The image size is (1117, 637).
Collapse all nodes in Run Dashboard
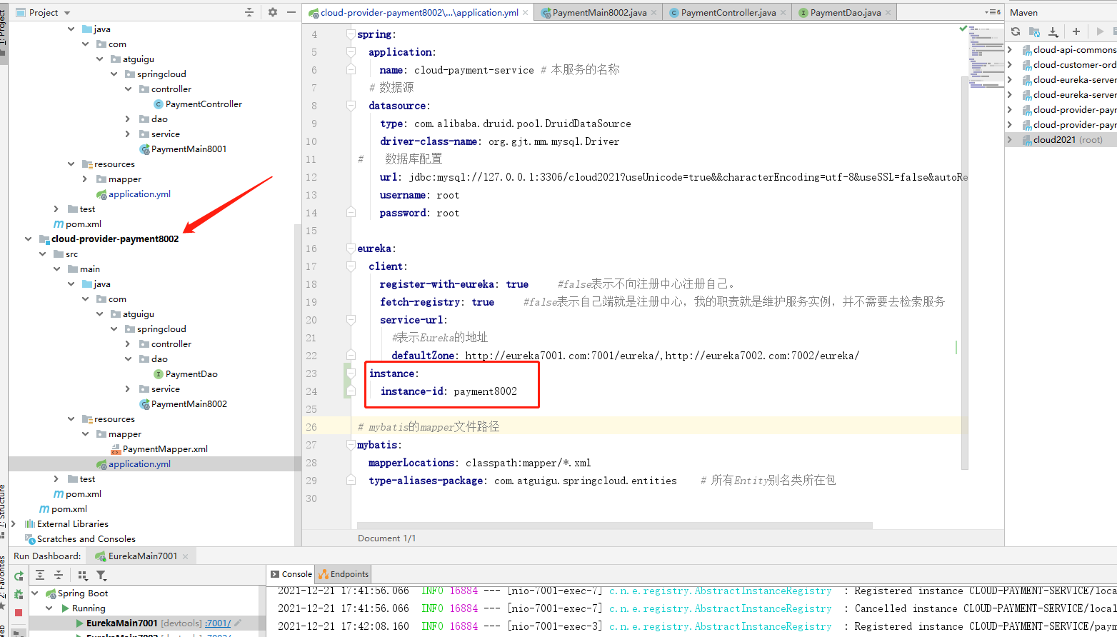(x=59, y=575)
